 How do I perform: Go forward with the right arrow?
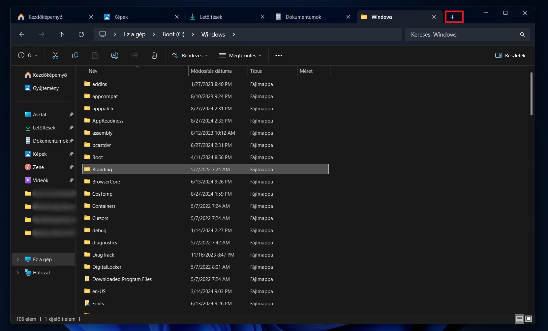42,34
